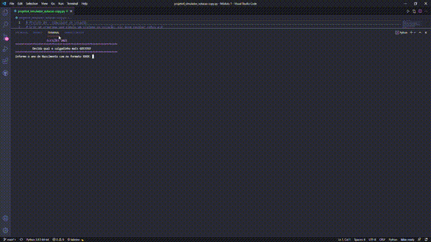Open notifications bell in status bar

[x=426, y=239]
